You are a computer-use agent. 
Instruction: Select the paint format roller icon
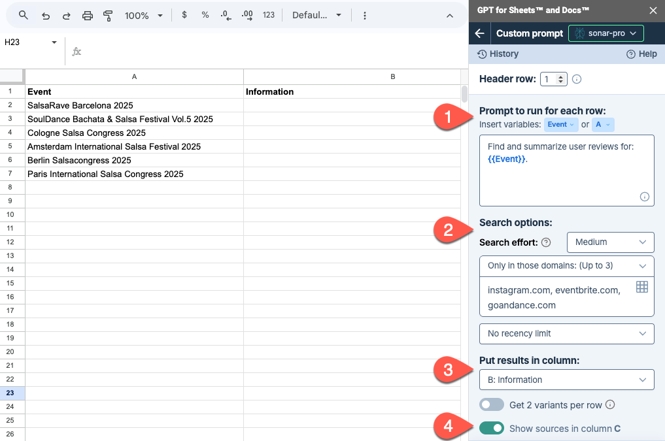click(108, 16)
